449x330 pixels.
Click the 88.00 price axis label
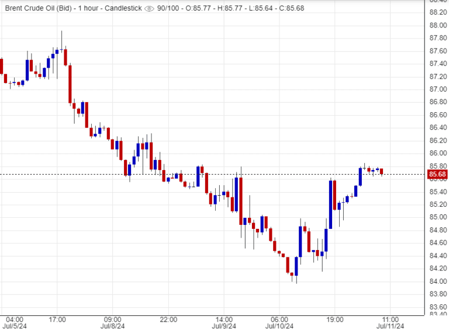click(438, 25)
